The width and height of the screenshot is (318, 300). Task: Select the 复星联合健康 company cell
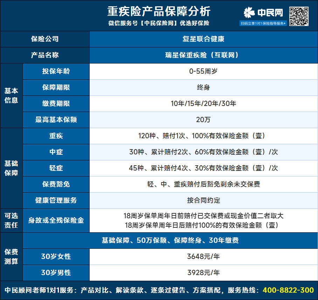[x=203, y=39]
